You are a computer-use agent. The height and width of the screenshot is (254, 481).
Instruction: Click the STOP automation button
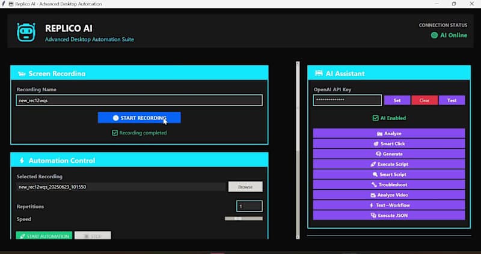(x=93, y=235)
